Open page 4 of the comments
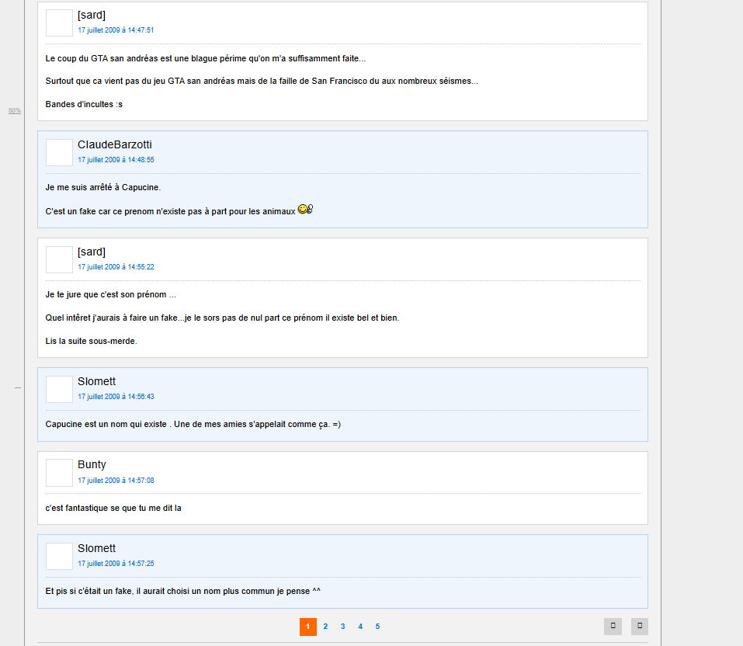 pyautogui.click(x=360, y=627)
